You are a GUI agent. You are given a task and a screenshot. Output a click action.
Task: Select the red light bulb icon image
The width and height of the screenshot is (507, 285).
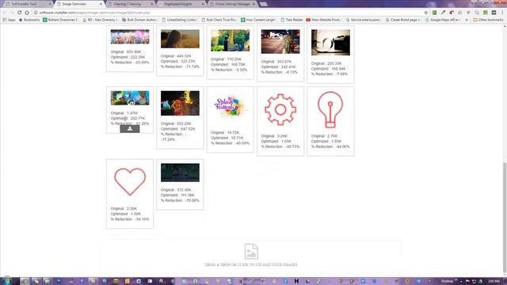pos(330,110)
